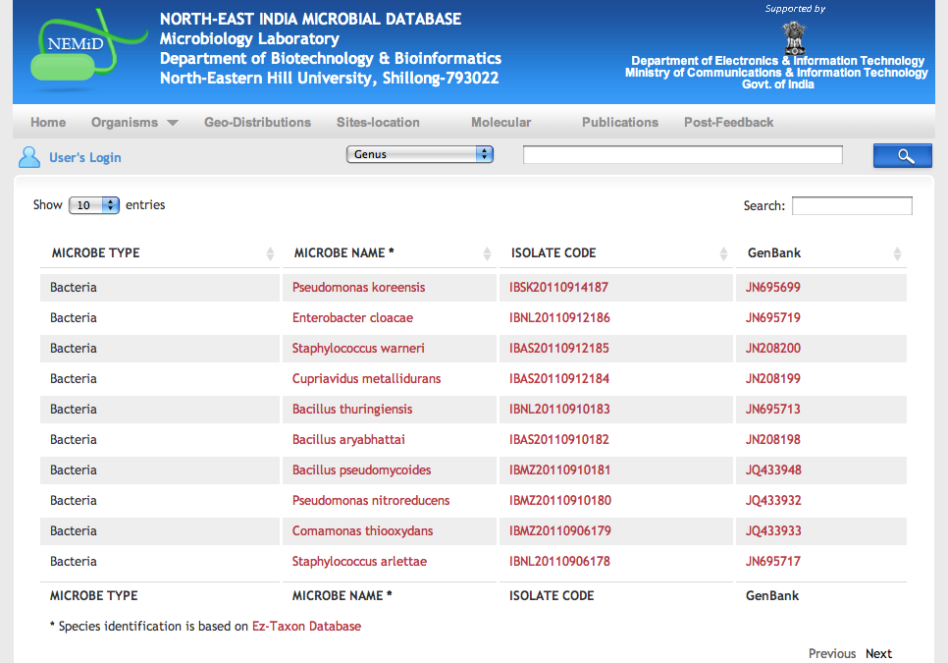Open Staphylococcus warneri entry
The height and width of the screenshot is (663, 948).
click(358, 349)
